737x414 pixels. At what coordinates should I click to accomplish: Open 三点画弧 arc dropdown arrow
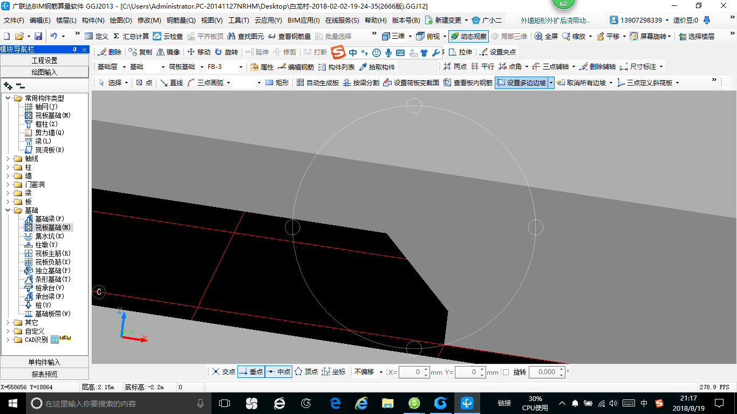(x=228, y=82)
